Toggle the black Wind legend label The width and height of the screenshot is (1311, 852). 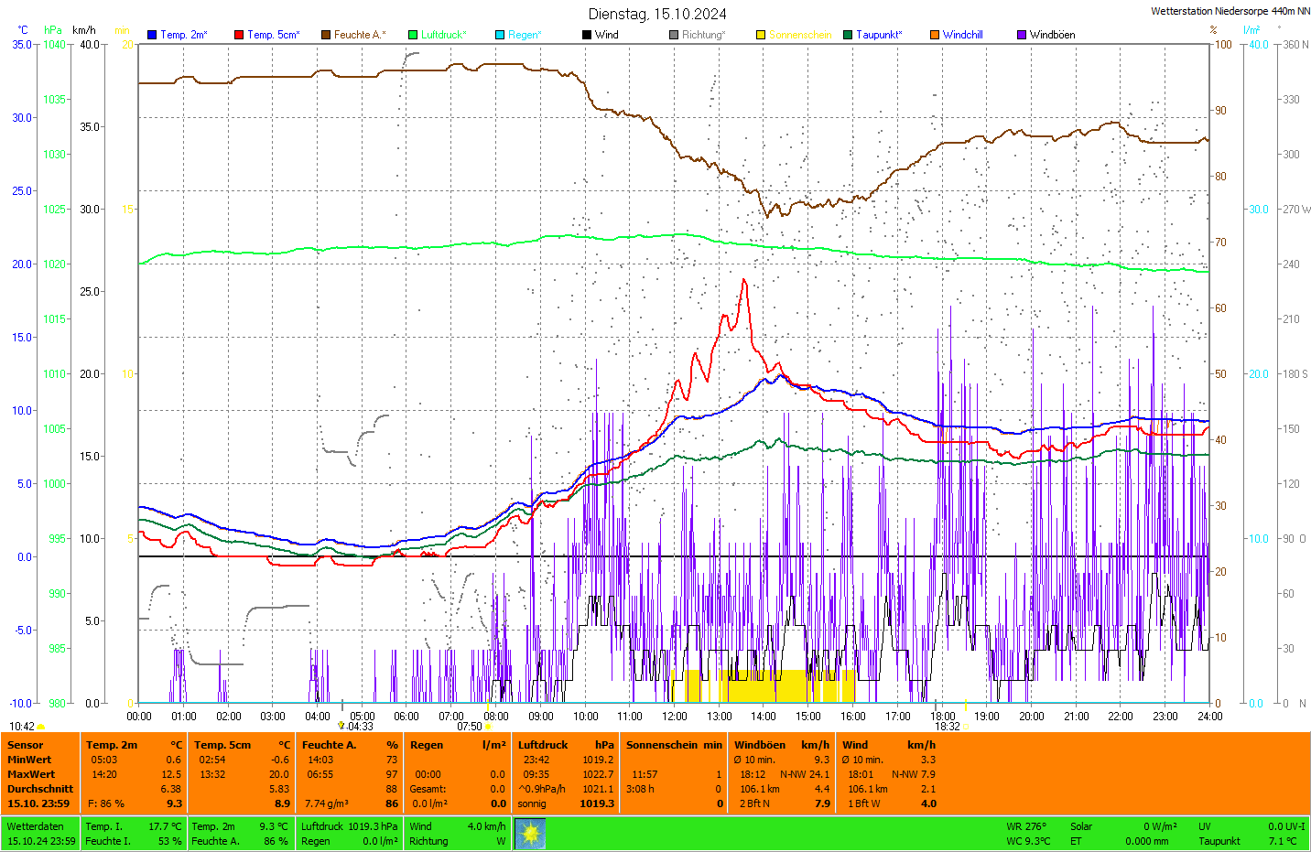tap(606, 35)
